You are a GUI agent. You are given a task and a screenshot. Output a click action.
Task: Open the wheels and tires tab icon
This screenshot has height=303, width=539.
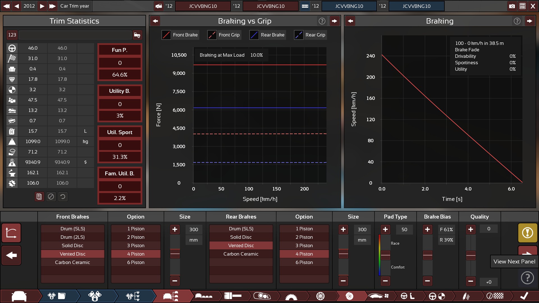coord(320,296)
